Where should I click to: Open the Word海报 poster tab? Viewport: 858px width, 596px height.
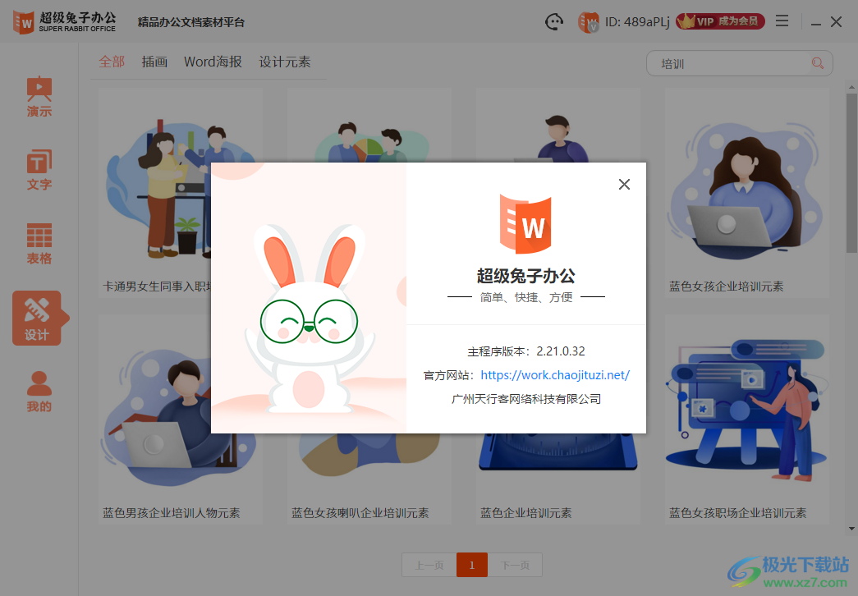[x=212, y=61]
